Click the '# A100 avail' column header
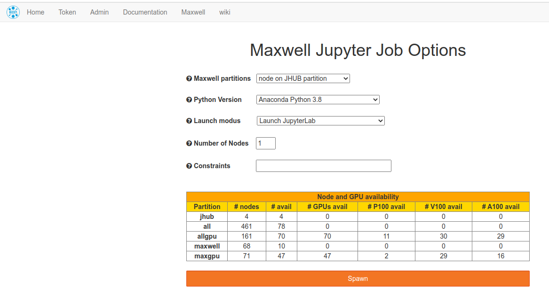The width and height of the screenshot is (549, 303). click(501, 207)
